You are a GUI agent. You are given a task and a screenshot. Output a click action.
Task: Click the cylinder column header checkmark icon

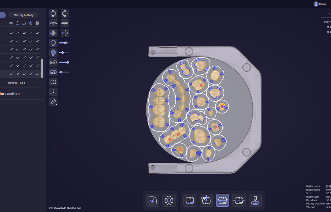37,23
